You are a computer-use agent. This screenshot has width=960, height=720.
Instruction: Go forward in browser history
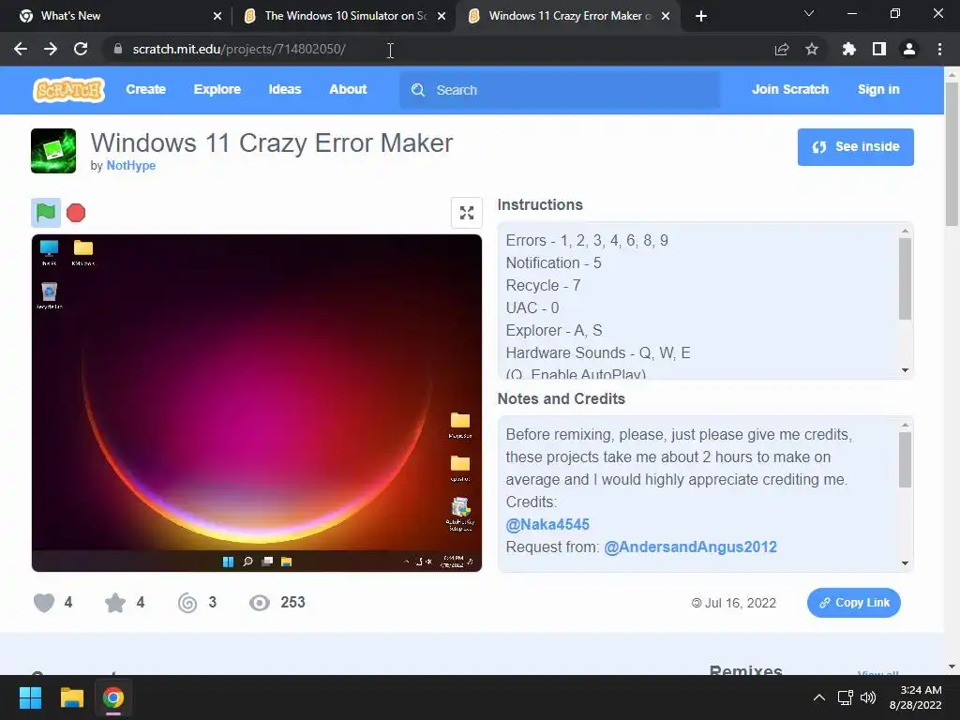click(51, 49)
